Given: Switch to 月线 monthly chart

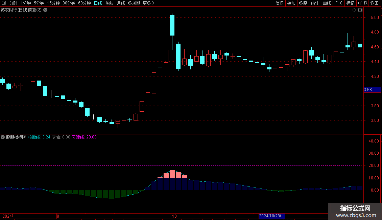Looking at the screenshot, I should [121, 3].
